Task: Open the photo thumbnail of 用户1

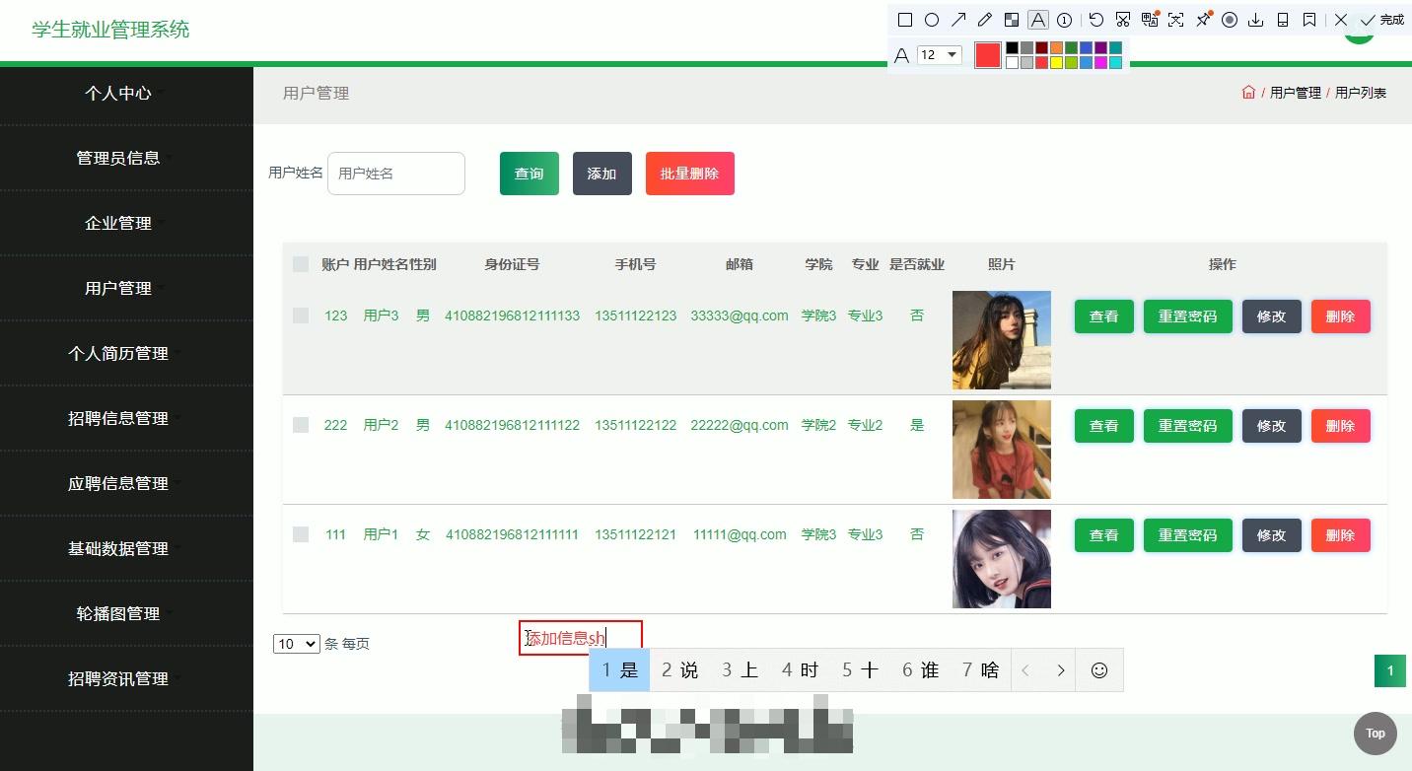Action: tap(1002, 559)
